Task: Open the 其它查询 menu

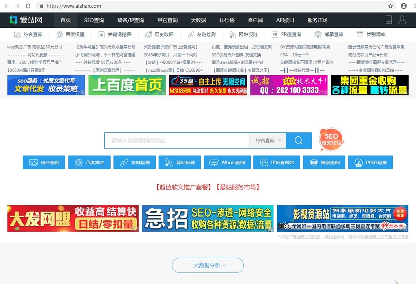Action: pos(167,20)
